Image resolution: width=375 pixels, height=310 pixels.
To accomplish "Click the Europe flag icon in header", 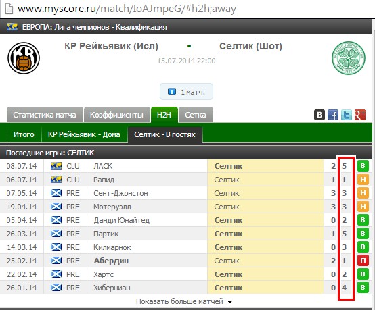I will click(x=12, y=27).
